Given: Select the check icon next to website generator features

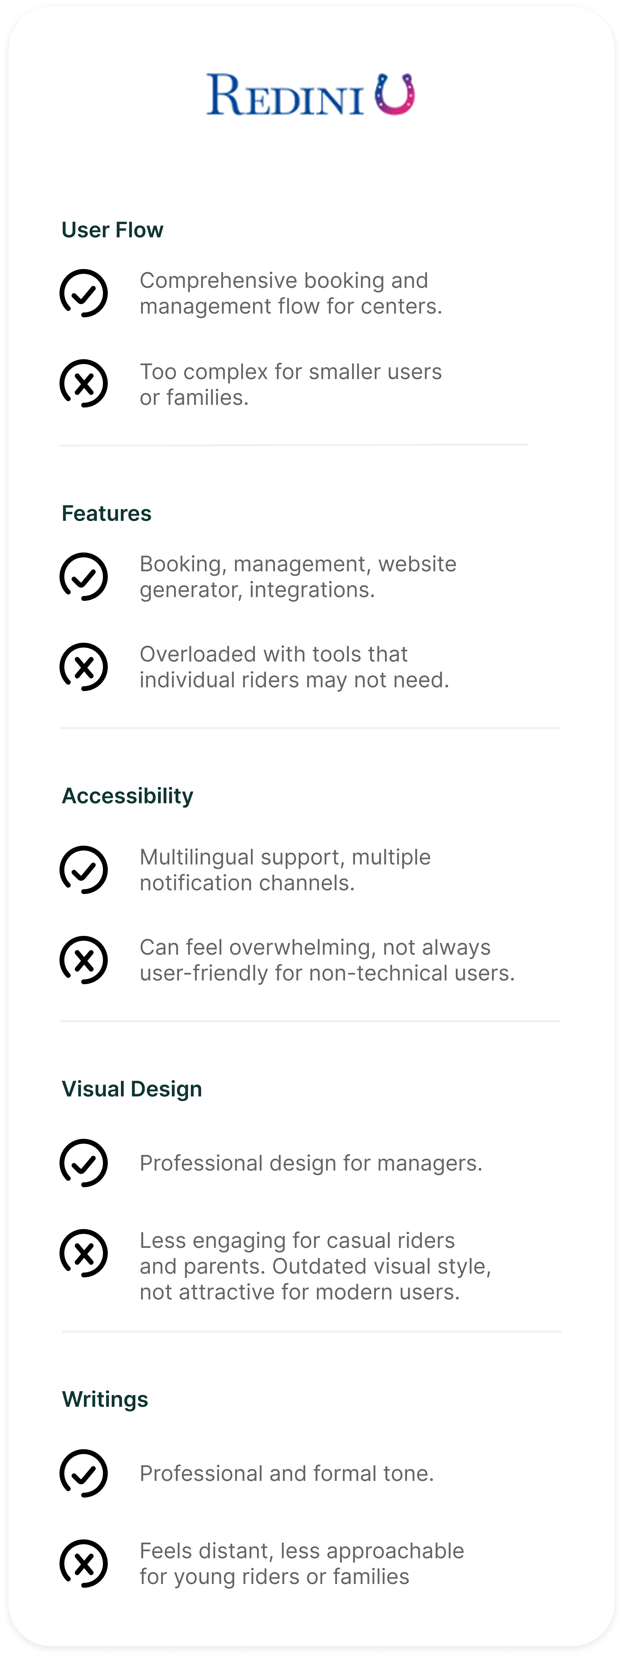Looking at the screenshot, I should click(x=83, y=576).
